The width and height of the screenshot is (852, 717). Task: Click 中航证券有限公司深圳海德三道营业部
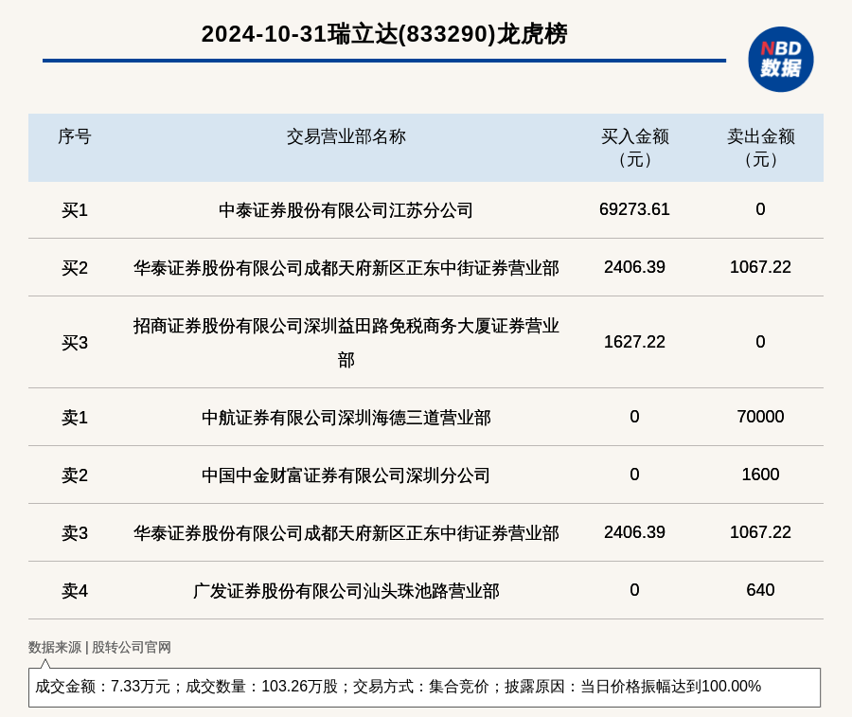point(346,418)
